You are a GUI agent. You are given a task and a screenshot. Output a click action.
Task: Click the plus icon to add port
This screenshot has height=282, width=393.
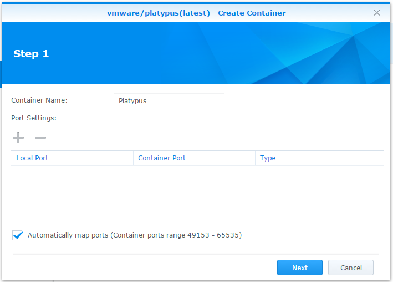point(18,138)
